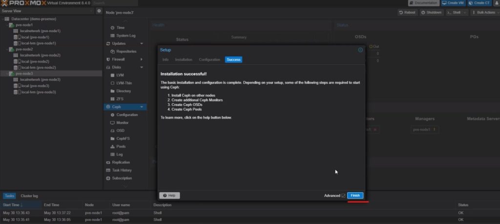This screenshot has height=224, width=500.
Task: Open the Server View selector
Action: (x=47, y=11)
